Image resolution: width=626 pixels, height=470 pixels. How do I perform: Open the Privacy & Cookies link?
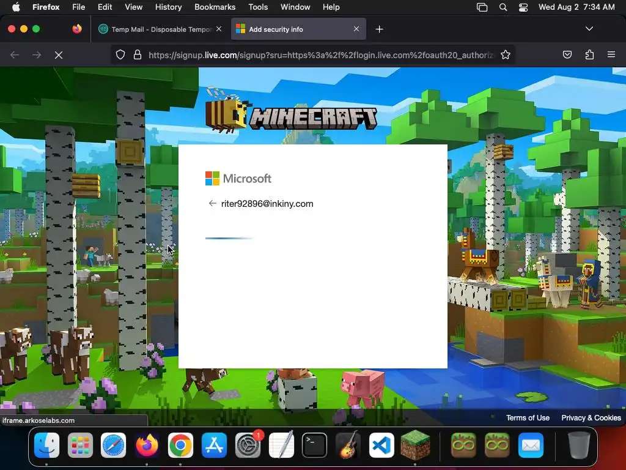tap(591, 417)
